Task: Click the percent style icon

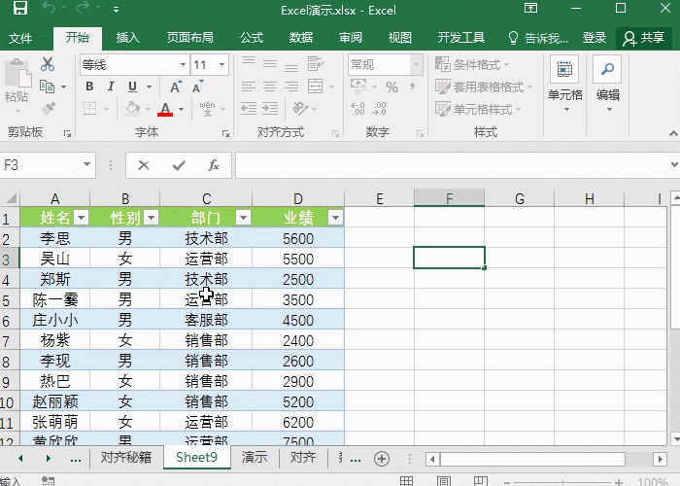Action: pyautogui.click(x=391, y=87)
